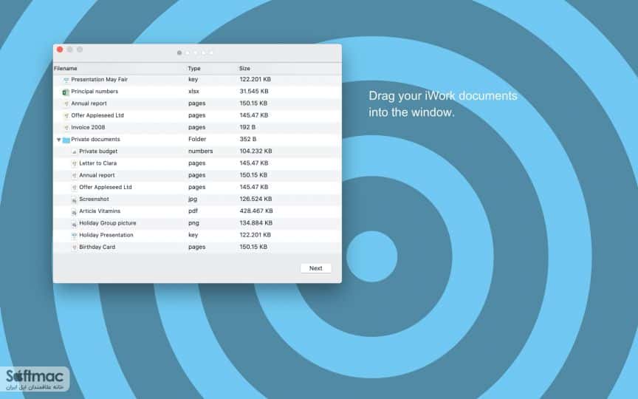638x399 pixels.
Task: Click the PDF icon beside Article Vitamins
Action: [x=74, y=212]
